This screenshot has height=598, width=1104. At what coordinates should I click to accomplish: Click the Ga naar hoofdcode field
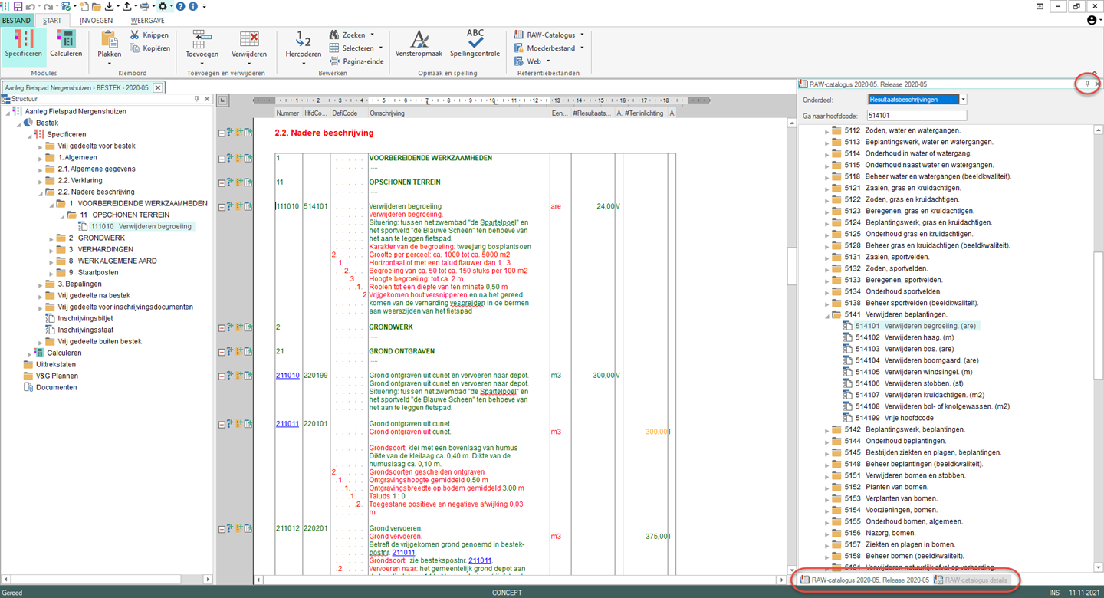(x=917, y=116)
